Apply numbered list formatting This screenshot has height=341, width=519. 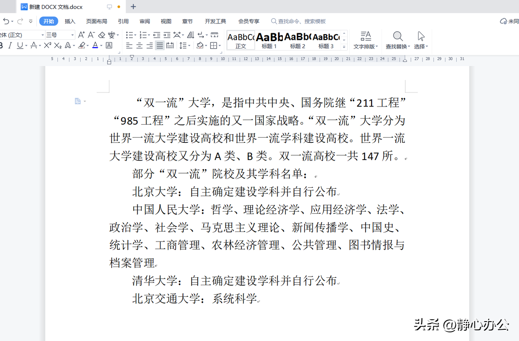pyautogui.click(x=143, y=35)
